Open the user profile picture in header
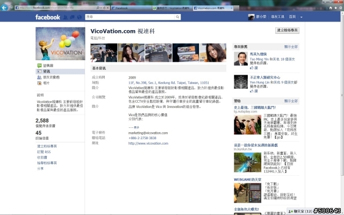 [x=251, y=17]
